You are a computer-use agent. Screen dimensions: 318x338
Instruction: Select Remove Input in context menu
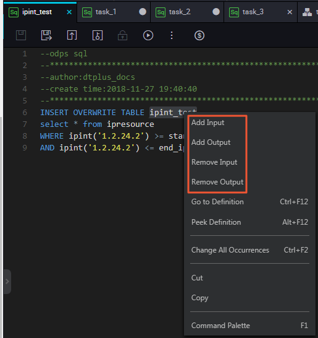[214, 162]
